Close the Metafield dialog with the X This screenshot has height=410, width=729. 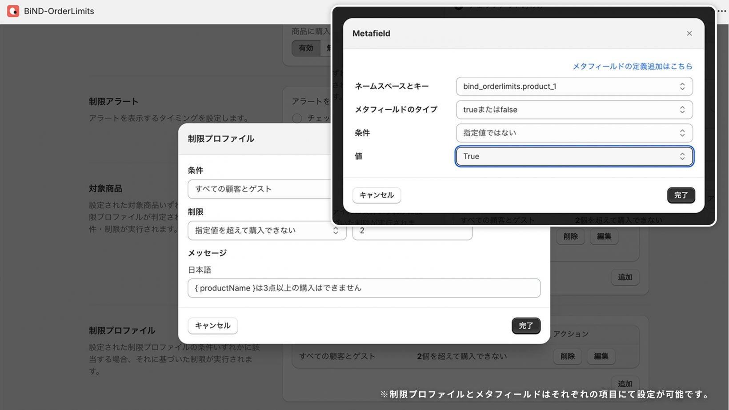click(689, 33)
